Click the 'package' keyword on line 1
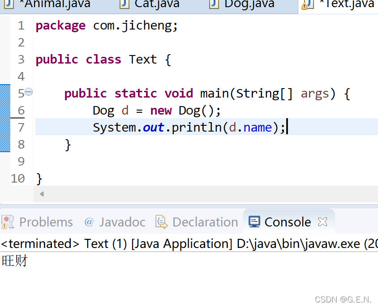The width and height of the screenshot is (378, 307). coord(60,26)
